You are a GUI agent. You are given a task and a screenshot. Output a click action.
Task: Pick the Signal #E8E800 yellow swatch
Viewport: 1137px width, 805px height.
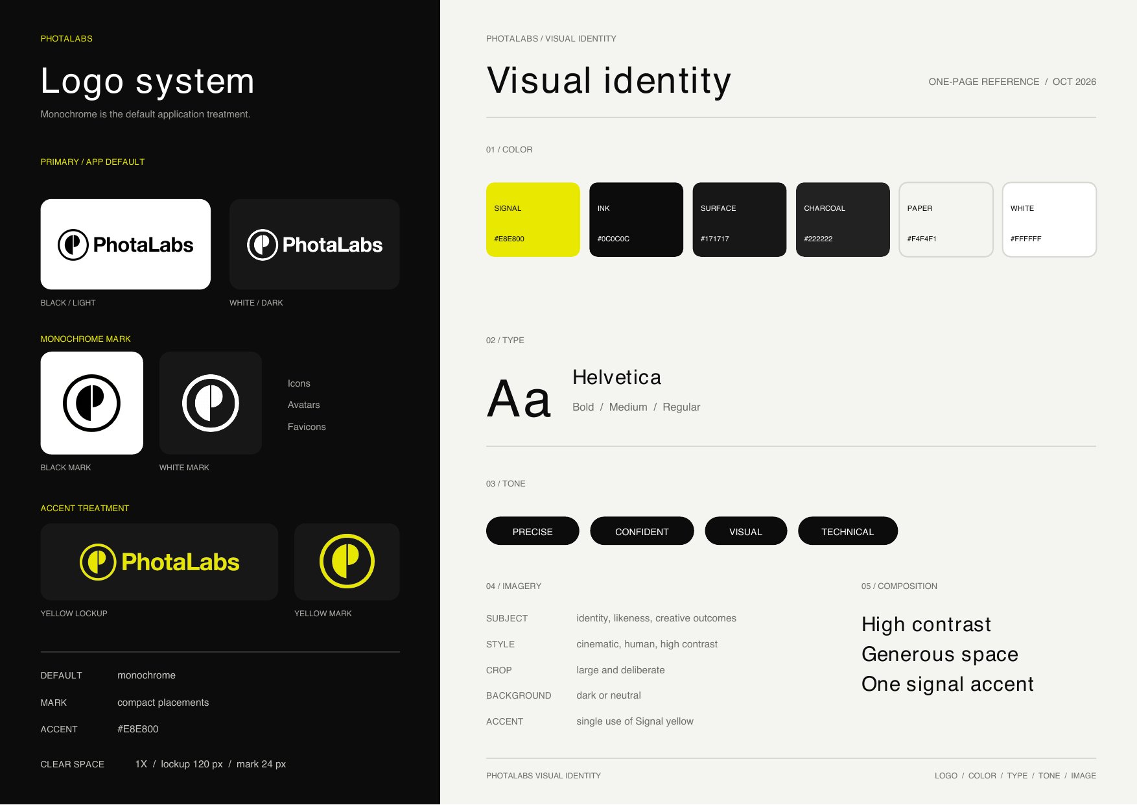coord(533,219)
